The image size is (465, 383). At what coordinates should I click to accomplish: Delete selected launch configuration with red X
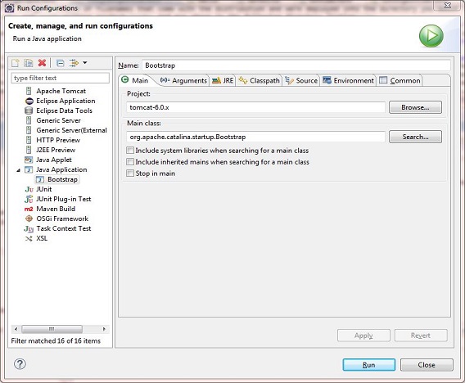[42, 63]
